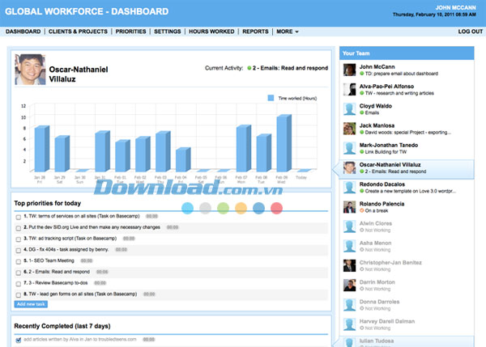Tick the 'ad tracking script' task checkbox
The height and width of the screenshot is (347, 486).
(19, 239)
